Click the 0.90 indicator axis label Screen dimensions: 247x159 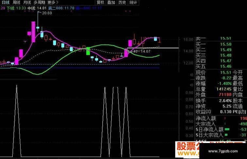click(x=189, y=93)
